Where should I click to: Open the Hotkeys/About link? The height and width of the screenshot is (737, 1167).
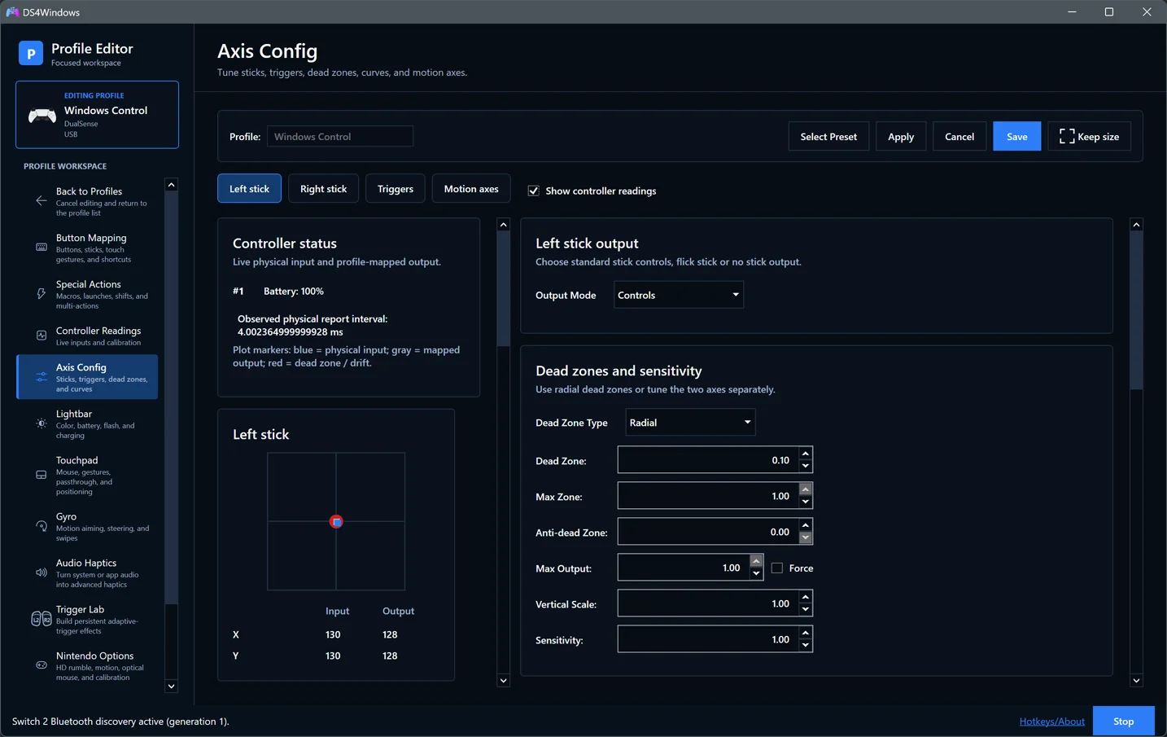tap(1051, 722)
